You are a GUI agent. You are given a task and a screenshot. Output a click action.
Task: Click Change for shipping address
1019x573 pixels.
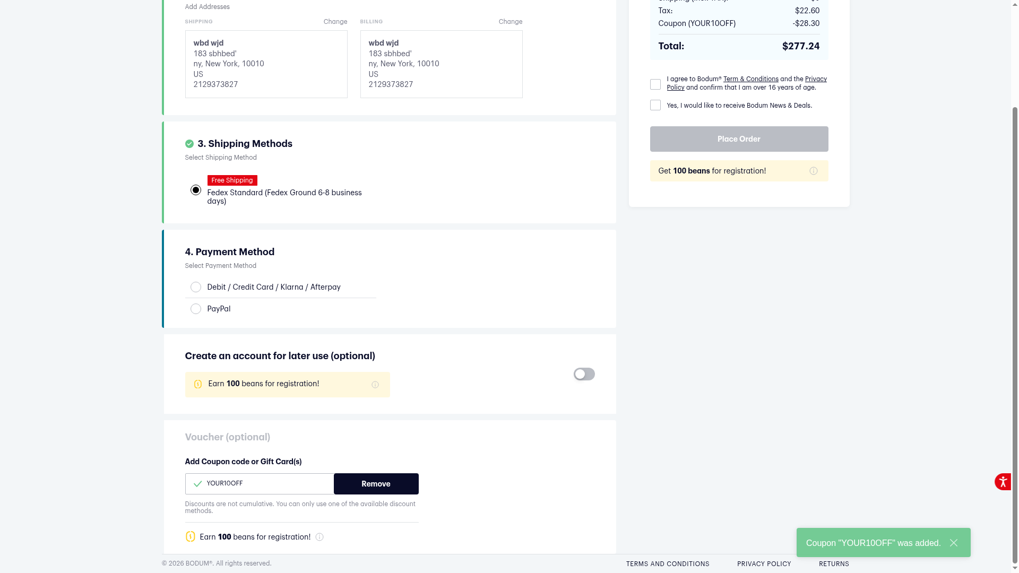pyautogui.click(x=335, y=22)
